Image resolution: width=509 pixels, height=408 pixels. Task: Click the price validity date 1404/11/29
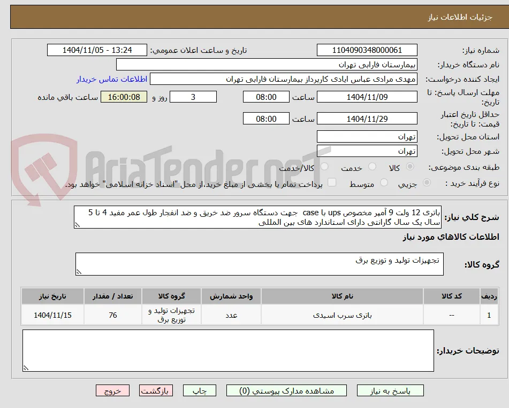click(x=367, y=119)
